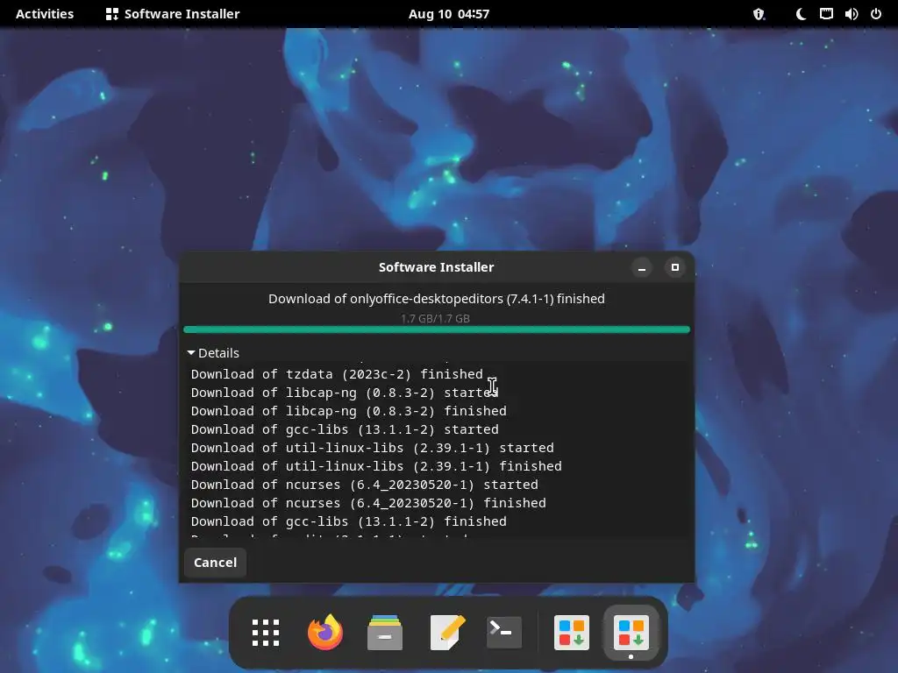This screenshot has width=898, height=673.
Task: Click the Software Installer title bar text
Action: click(437, 267)
